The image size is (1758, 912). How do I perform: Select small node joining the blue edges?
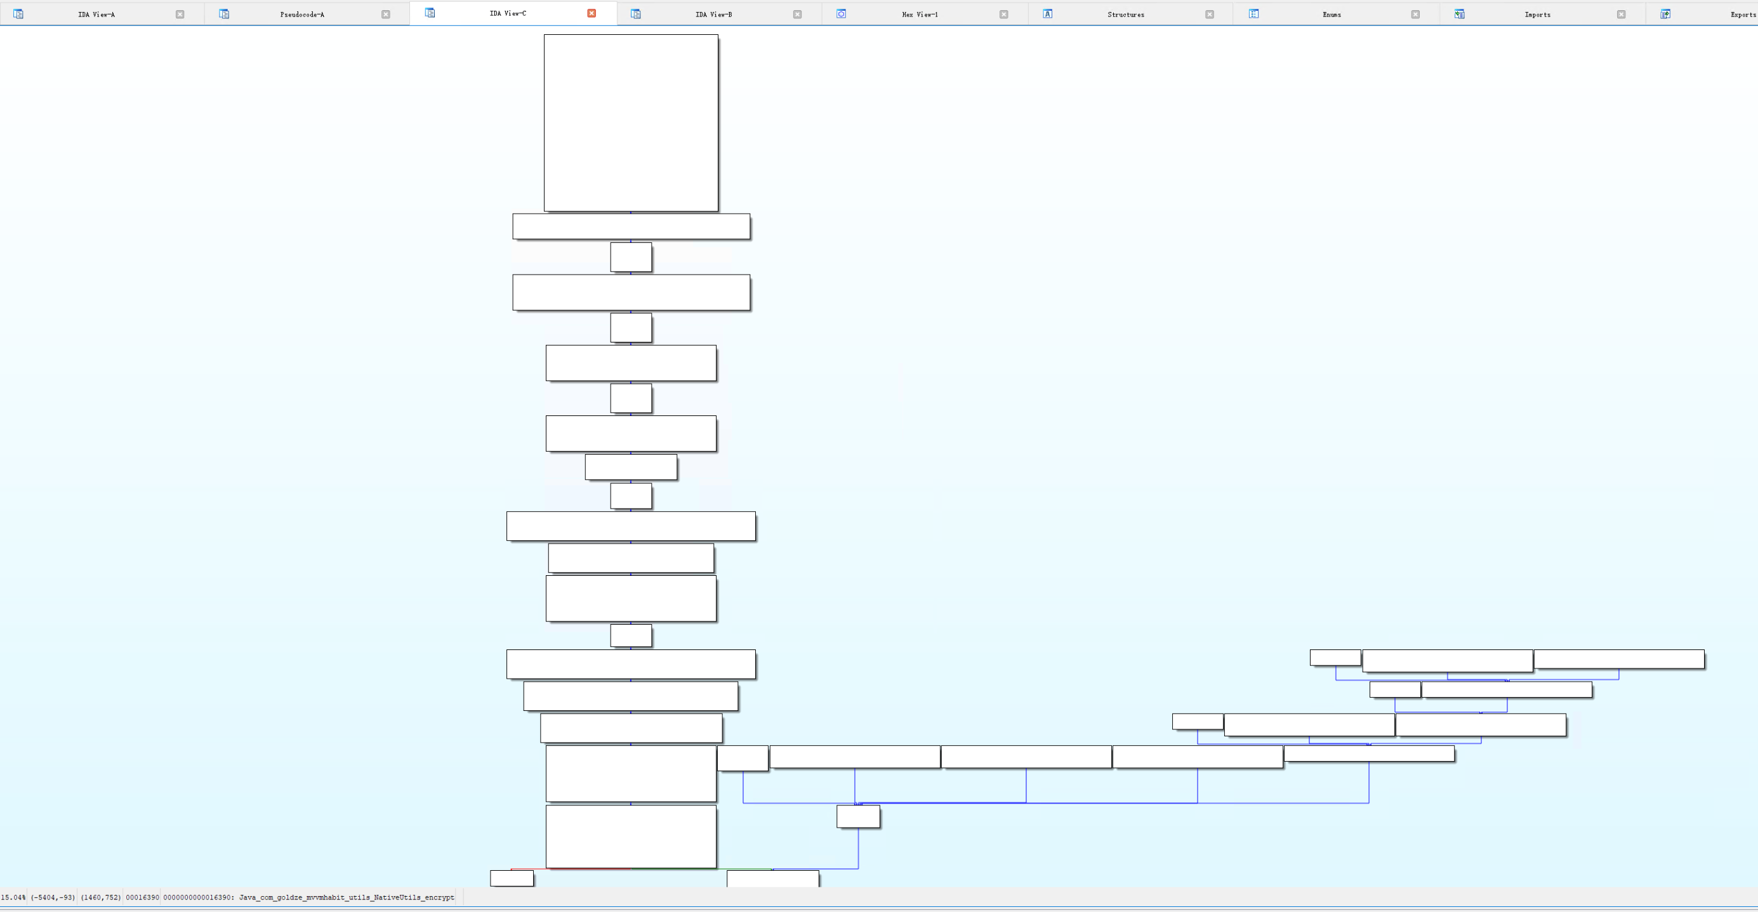pos(858,816)
